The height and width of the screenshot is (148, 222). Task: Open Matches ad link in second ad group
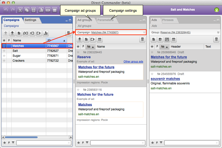(x=85, y=105)
